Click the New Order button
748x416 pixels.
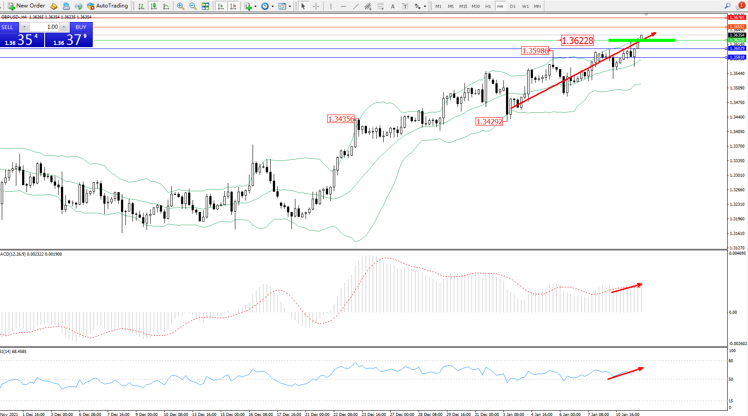[x=26, y=6]
